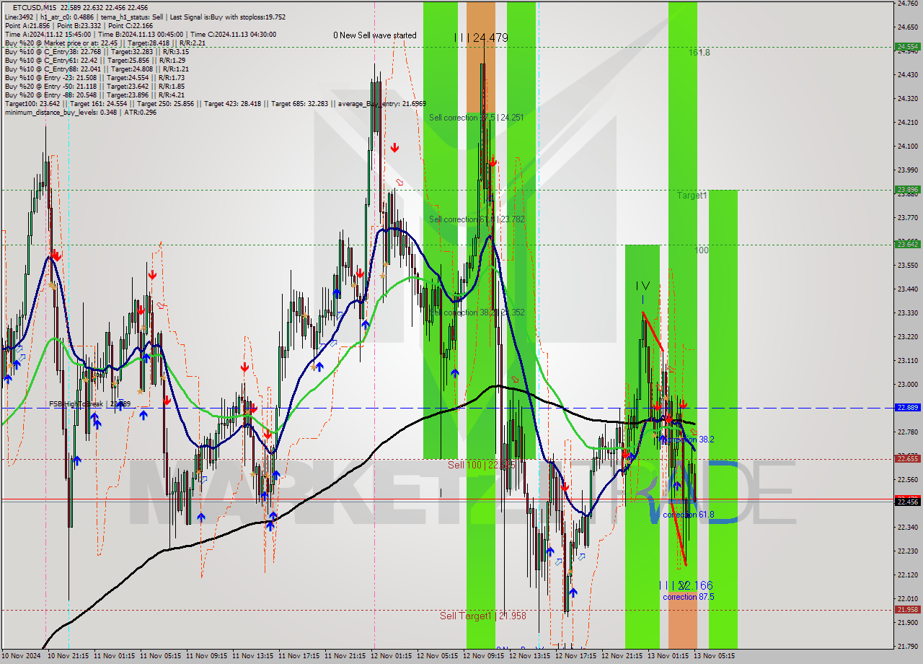The height and width of the screenshot is (664, 923).
Task: Select the 'Buy %20 @ Entry -88' line
Action: tap(94, 95)
